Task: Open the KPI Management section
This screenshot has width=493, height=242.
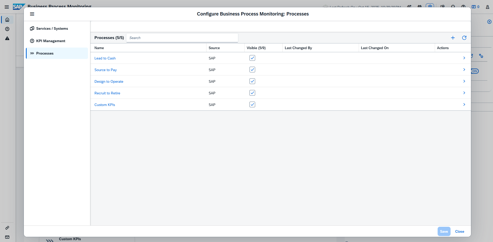Action: click(51, 41)
